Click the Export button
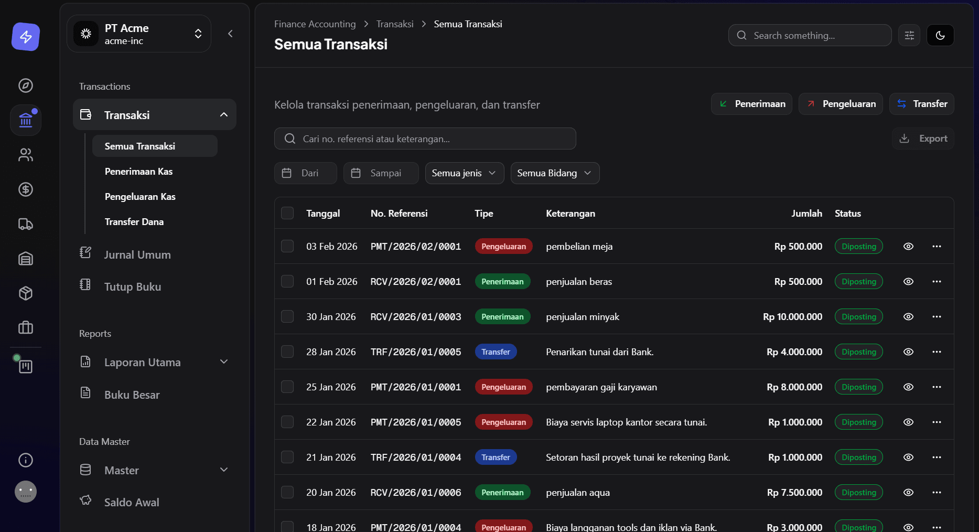The image size is (979, 532). pyautogui.click(x=923, y=139)
